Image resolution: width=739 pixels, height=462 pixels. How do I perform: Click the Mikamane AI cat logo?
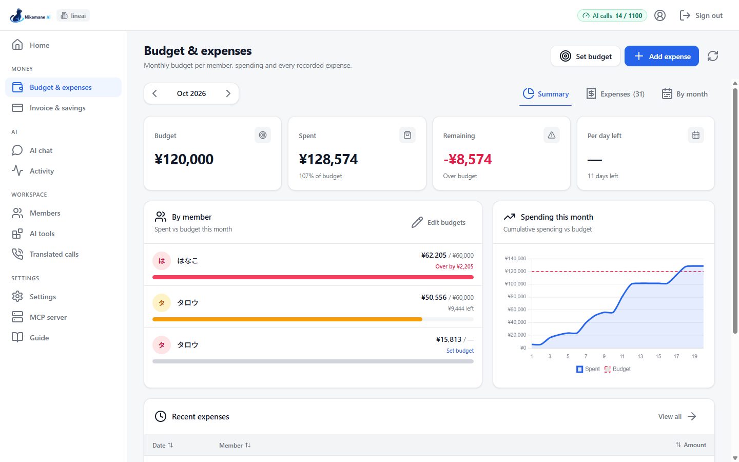pyautogui.click(x=30, y=15)
